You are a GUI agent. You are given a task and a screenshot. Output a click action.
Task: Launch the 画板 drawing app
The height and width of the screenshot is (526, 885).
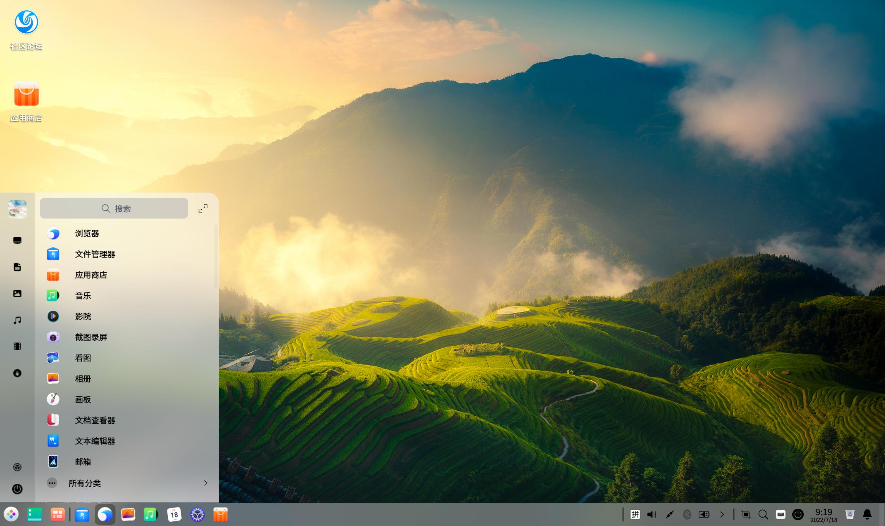tap(83, 399)
